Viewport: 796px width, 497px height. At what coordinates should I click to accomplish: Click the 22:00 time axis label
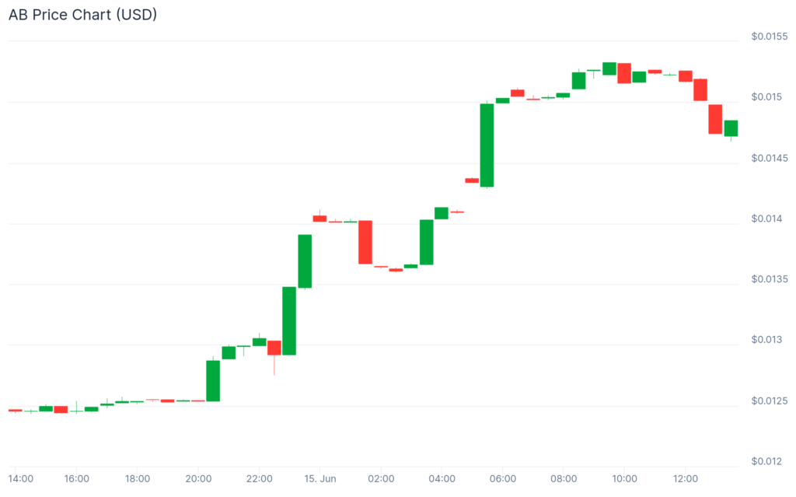(259, 478)
